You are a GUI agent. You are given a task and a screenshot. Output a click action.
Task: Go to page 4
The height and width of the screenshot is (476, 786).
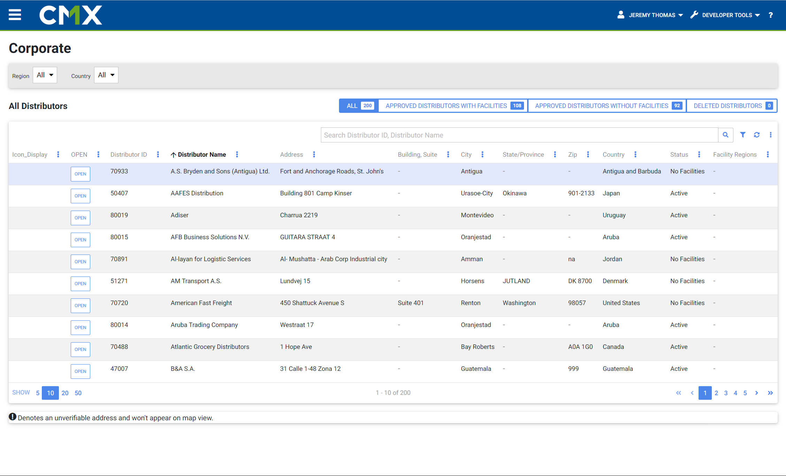pos(735,393)
